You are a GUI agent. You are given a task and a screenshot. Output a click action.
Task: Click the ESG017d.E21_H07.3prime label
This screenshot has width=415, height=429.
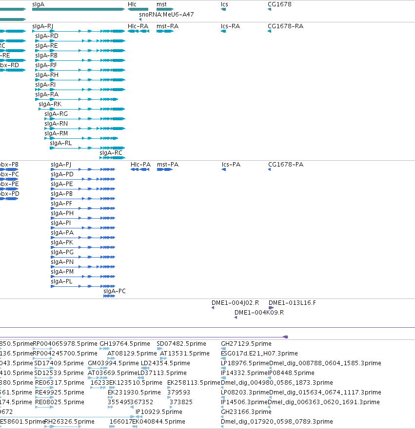click(259, 354)
